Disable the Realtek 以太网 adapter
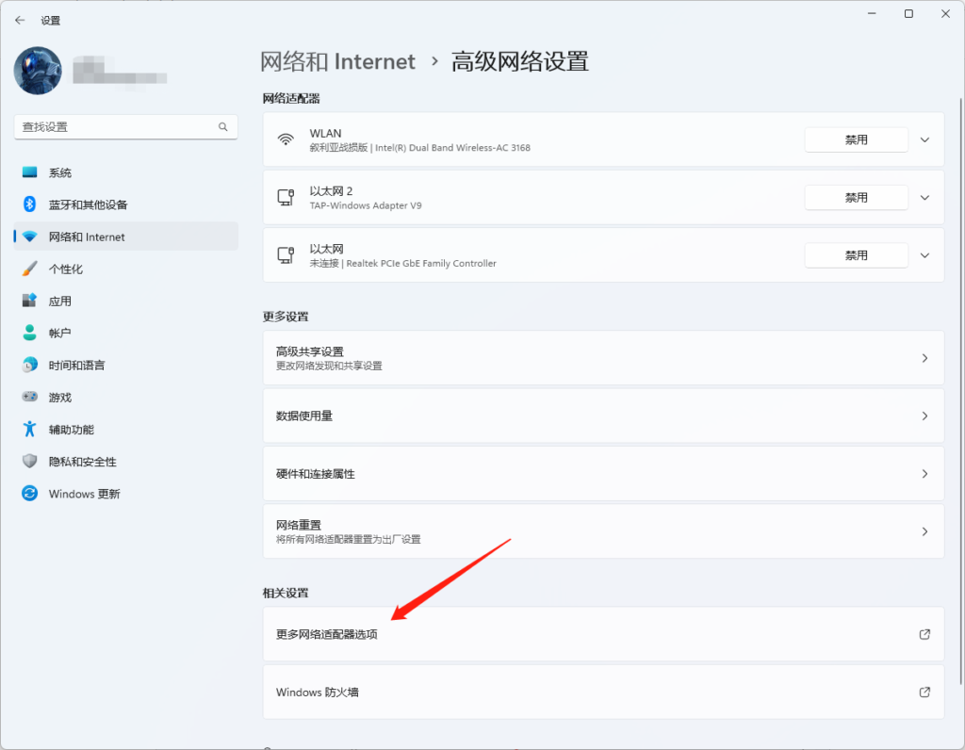 pyautogui.click(x=856, y=254)
